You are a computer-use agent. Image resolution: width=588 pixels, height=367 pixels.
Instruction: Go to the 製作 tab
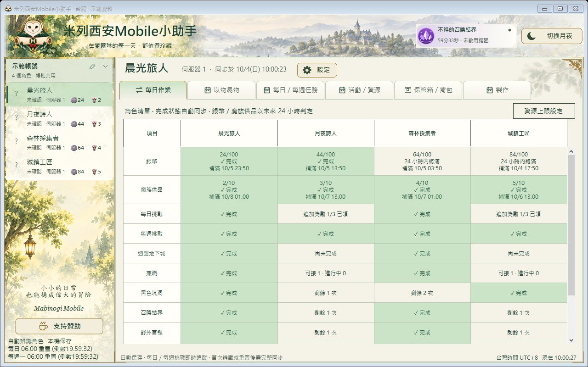point(497,90)
